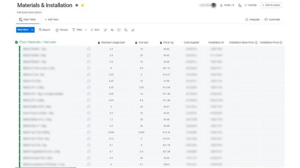Screen dimensions: 300x168
Task: Switch to the Main Table tab
Action: click(27, 19)
